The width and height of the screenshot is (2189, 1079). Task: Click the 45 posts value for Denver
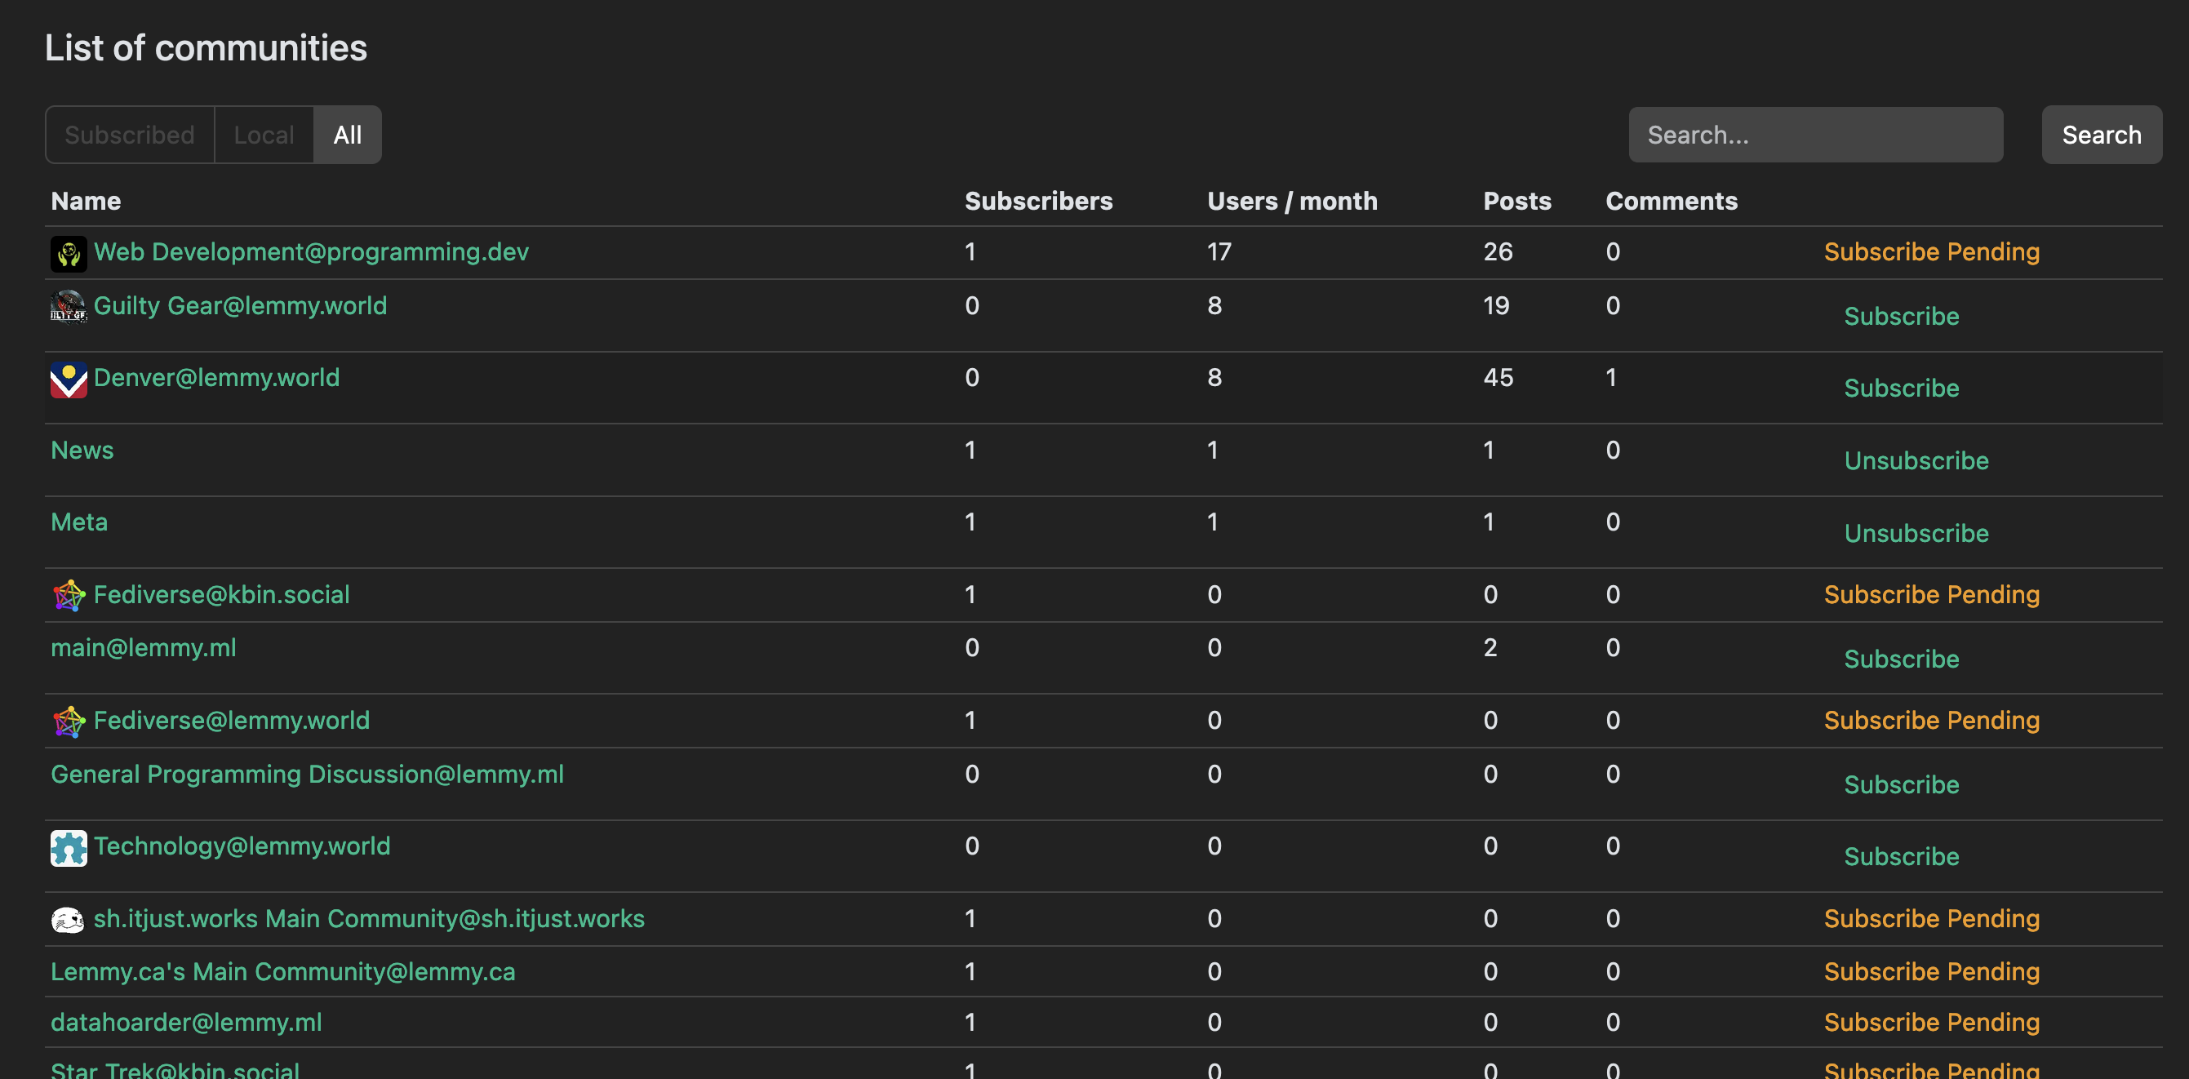pos(1499,377)
